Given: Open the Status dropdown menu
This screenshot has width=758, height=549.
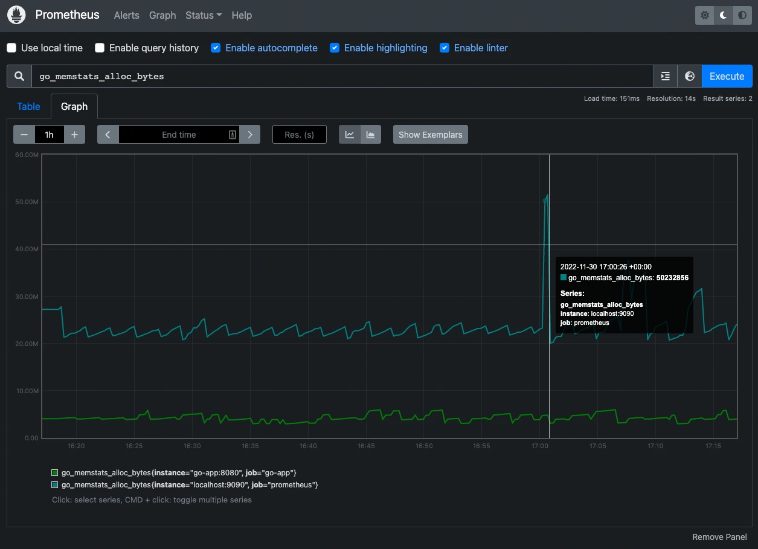Looking at the screenshot, I should click(x=204, y=15).
